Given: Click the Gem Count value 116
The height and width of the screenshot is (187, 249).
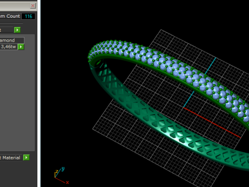Looking at the screenshot, I should [29, 16].
